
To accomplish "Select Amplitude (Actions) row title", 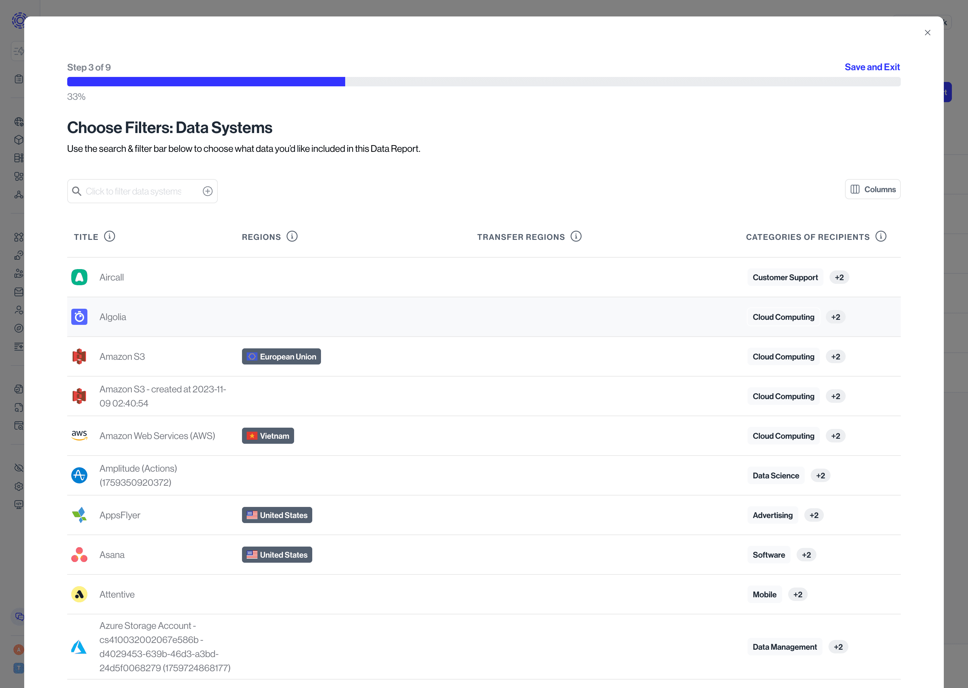I will point(138,475).
